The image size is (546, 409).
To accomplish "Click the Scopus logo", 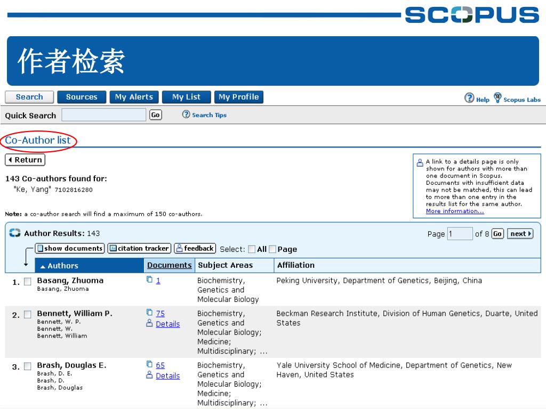I will point(472,14).
